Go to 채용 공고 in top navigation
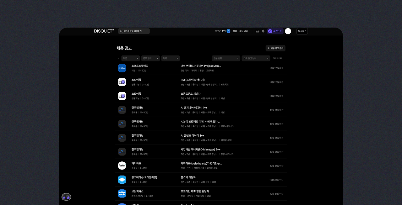The image size is (402, 205). [x=243, y=31]
